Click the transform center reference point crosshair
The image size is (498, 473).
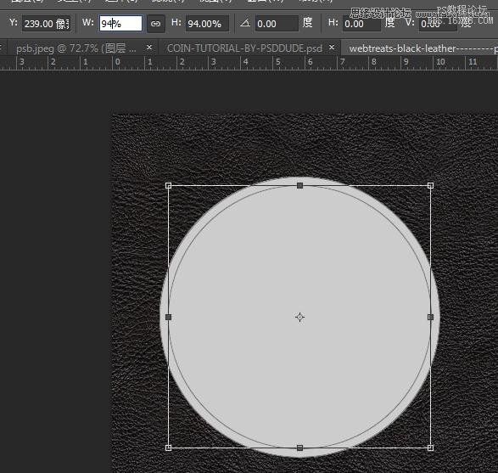pos(299,317)
